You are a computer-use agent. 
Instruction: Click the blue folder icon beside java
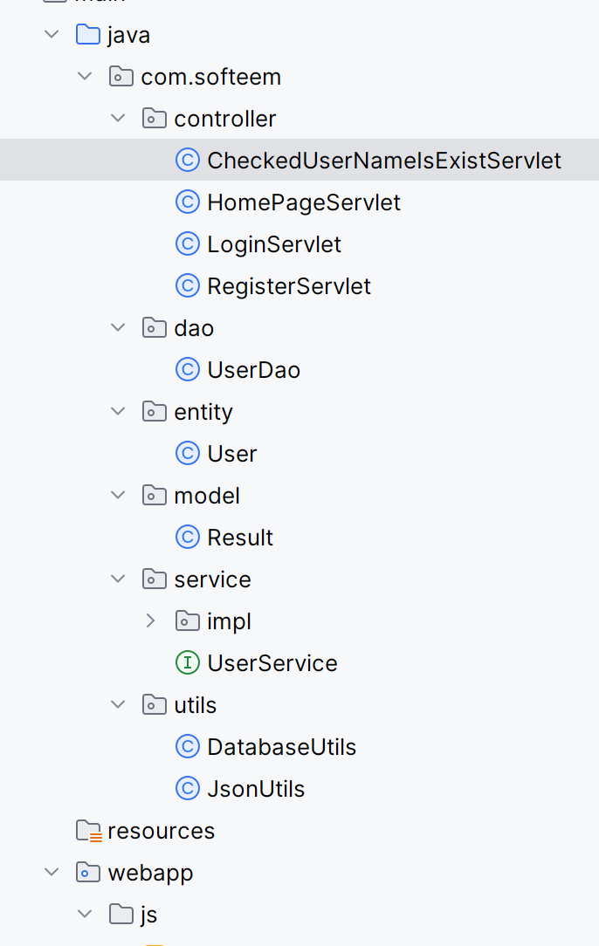tap(88, 34)
